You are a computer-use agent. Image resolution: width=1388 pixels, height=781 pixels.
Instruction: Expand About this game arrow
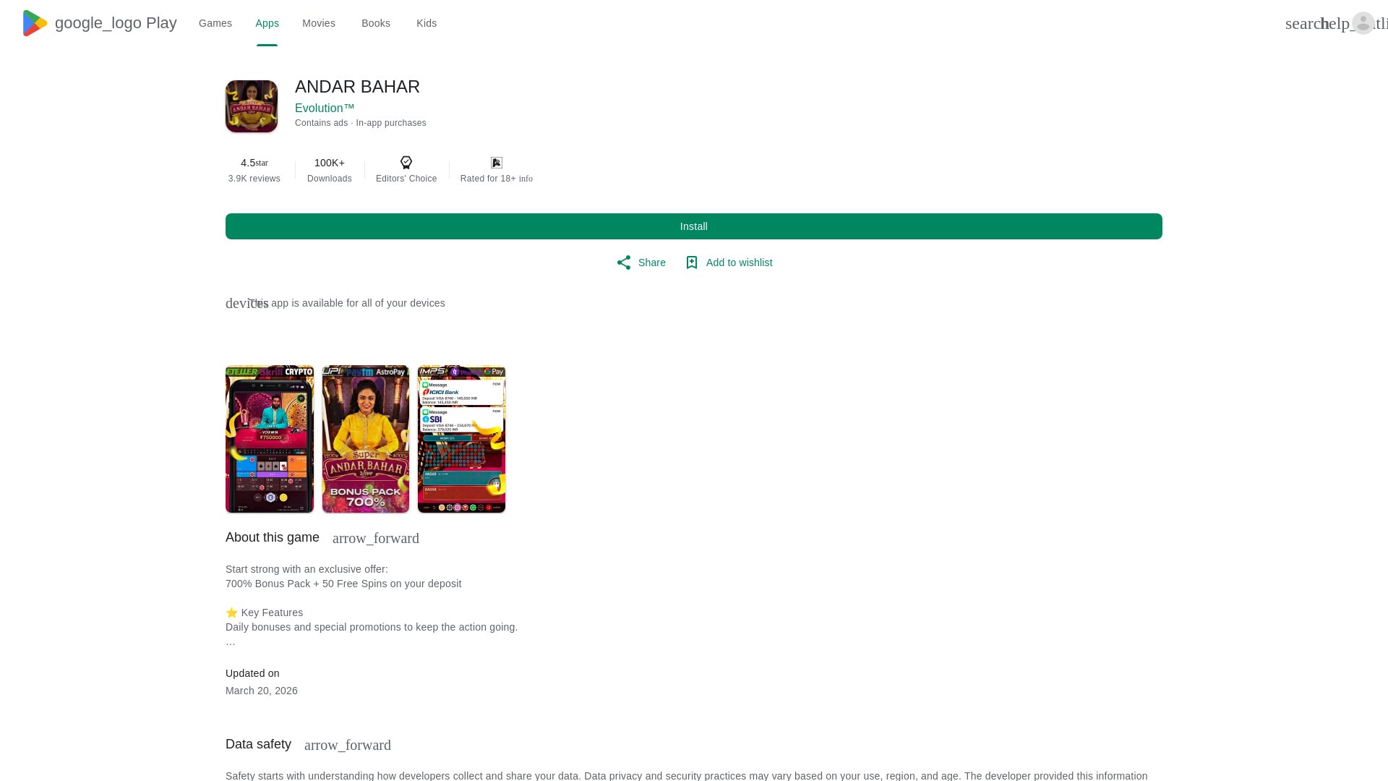376,538
